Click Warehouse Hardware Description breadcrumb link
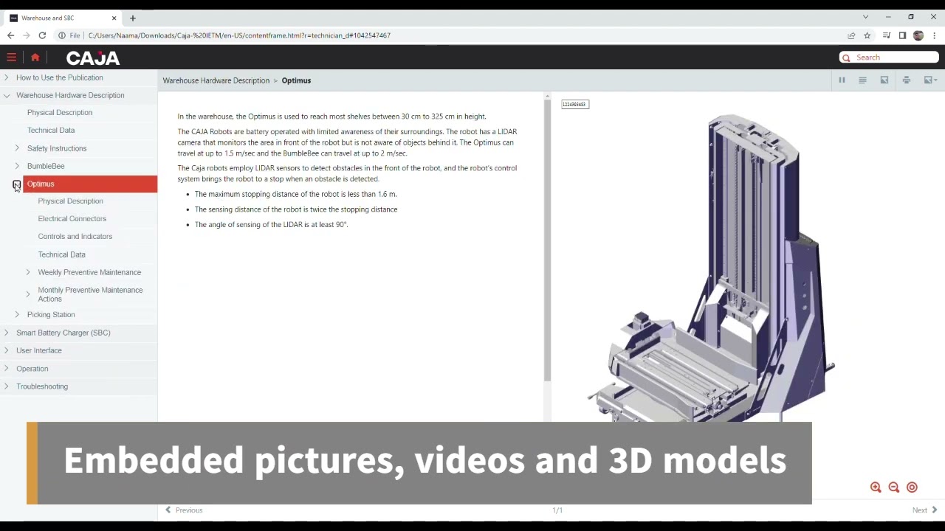The image size is (945, 531). tap(216, 80)
